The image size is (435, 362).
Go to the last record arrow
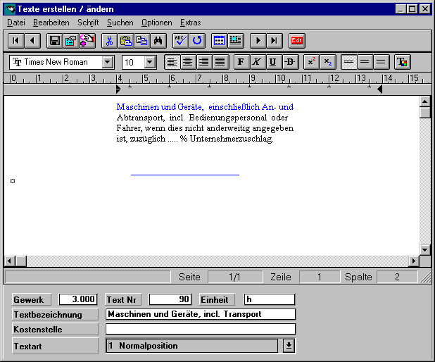coord(275,41)
